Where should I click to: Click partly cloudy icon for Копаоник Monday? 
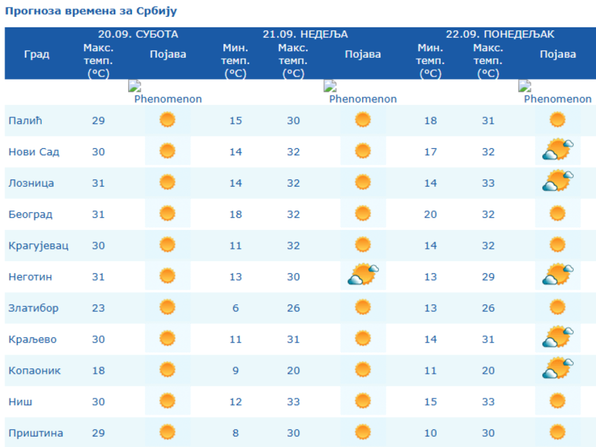pyautogui.click(x=558, y=370)
